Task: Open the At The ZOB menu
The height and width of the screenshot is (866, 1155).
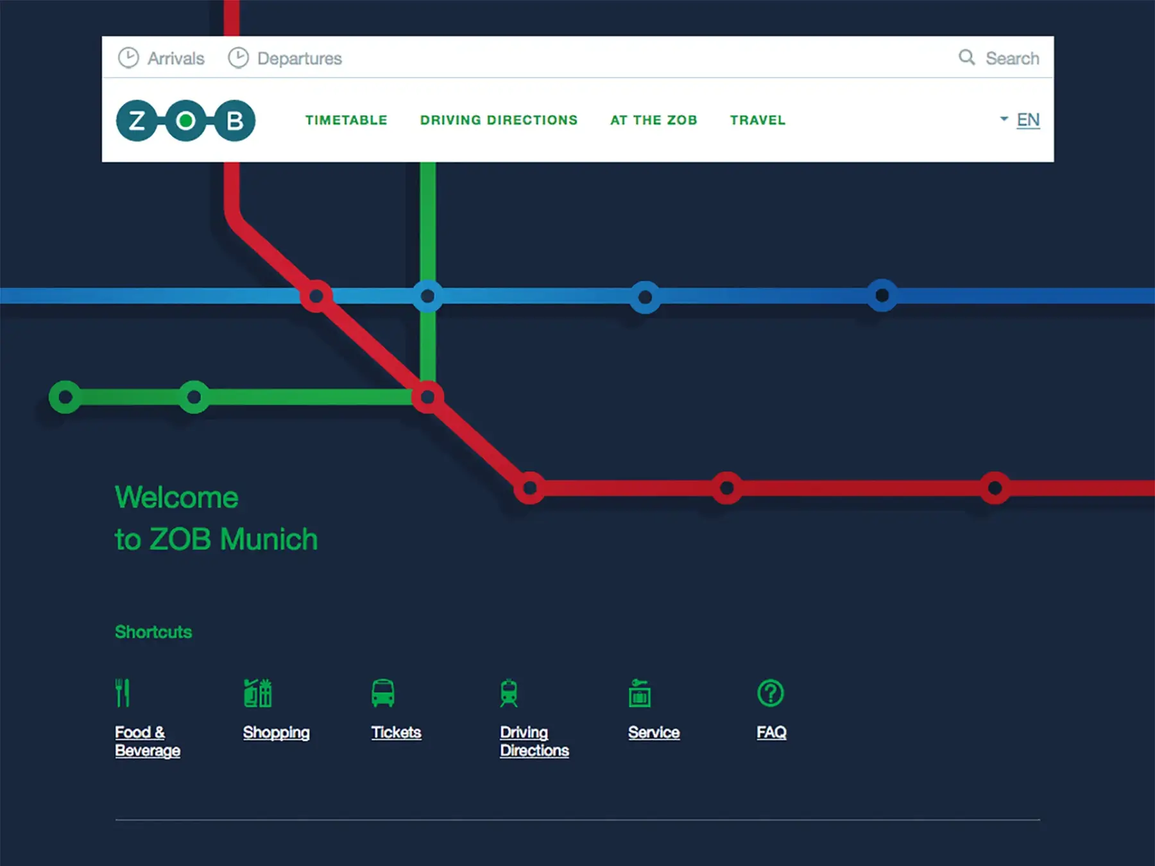Action: [653, 121]
